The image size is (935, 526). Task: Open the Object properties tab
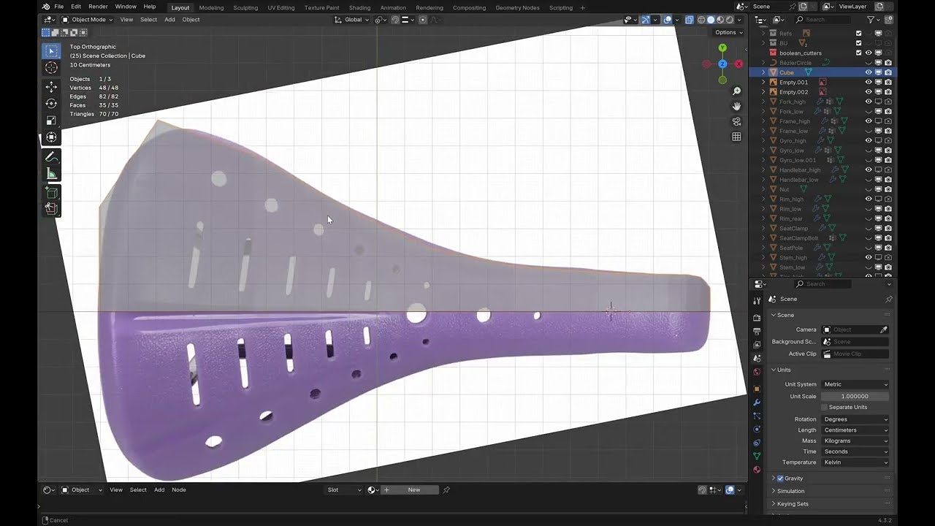point(757,389)
